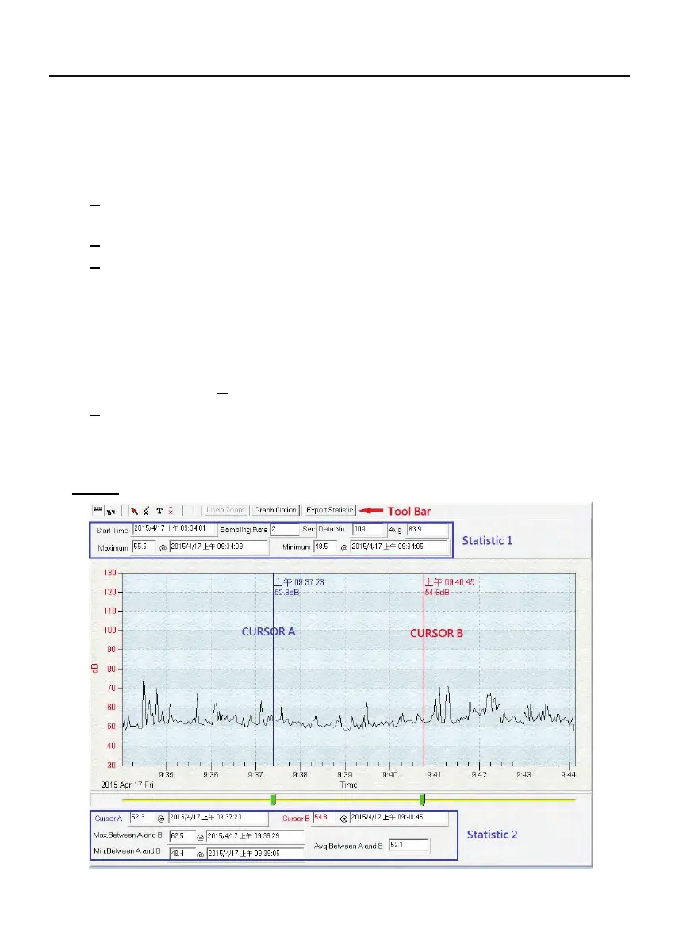Click the Sampling Rate value field
Viewport: 675px width, 944px height.
(284, 529)
